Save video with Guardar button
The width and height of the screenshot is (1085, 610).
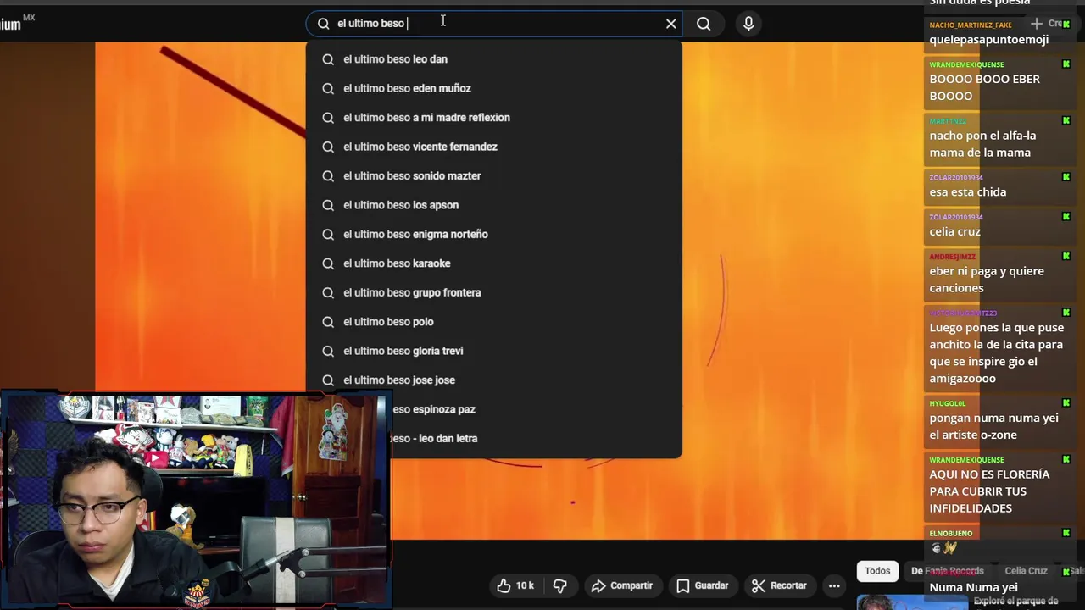point(703,585)
